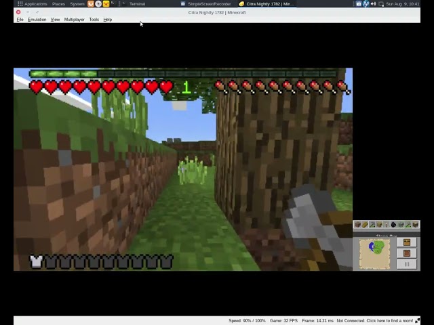Open the System menu in top panel
Image resolution: width=434 pixels, height=325 pixels.
pyautogui.click(x=77, y=4)
